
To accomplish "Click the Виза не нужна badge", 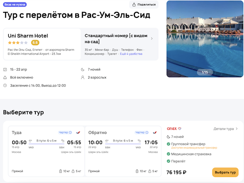I will (15, 4).
